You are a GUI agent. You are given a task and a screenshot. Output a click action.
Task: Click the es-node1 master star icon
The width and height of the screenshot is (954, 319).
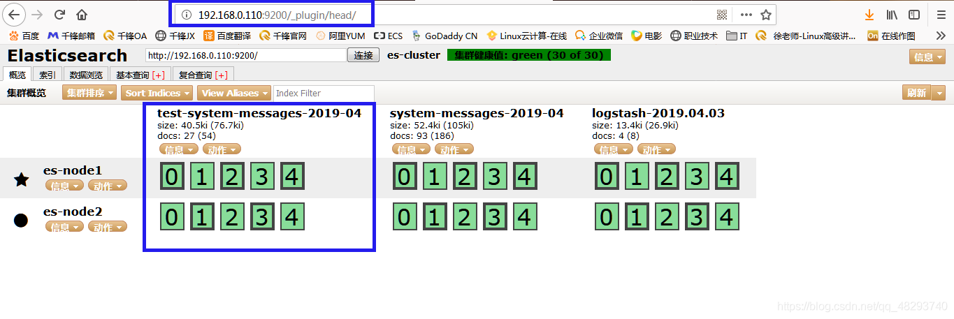coord(22,179)
